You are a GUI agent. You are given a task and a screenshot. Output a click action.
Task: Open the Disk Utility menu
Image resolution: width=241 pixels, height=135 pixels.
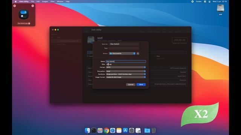coord(24,1)
